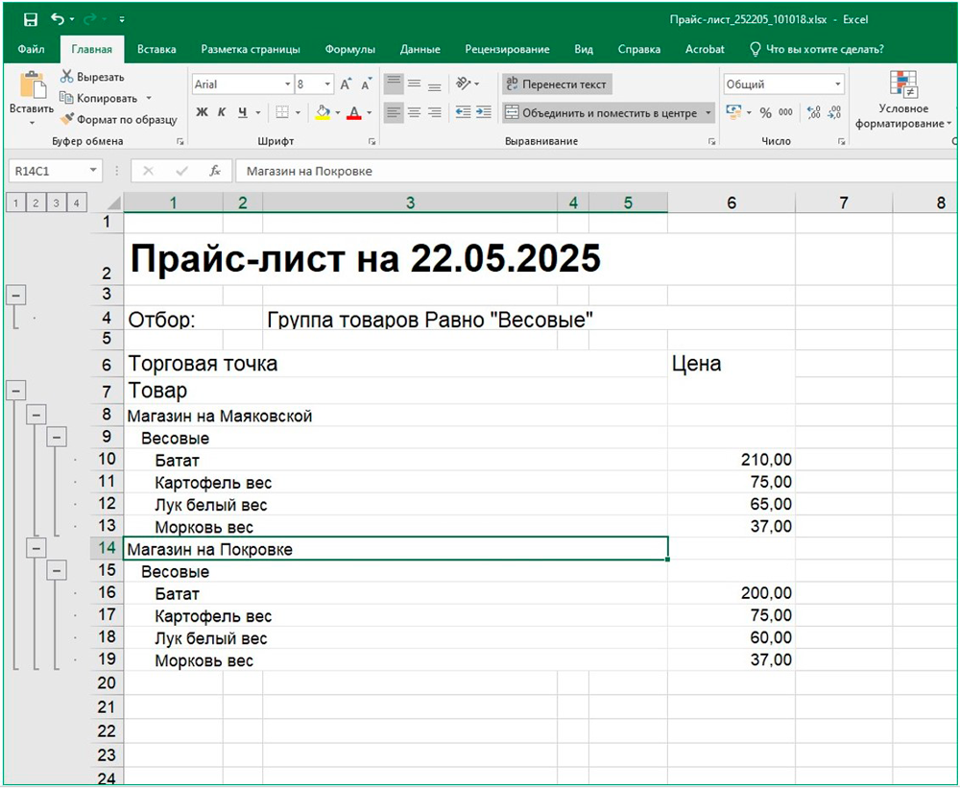Toggle bold Ж formatting
The height and width of the screenshot is (788, 960).
[202, 112]
